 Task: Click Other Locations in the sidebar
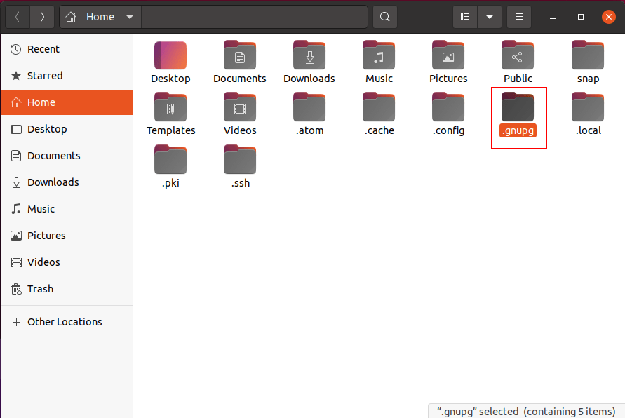tap(65, 322)
